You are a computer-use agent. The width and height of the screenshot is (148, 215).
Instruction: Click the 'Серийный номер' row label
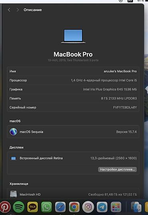click(23, 107)
